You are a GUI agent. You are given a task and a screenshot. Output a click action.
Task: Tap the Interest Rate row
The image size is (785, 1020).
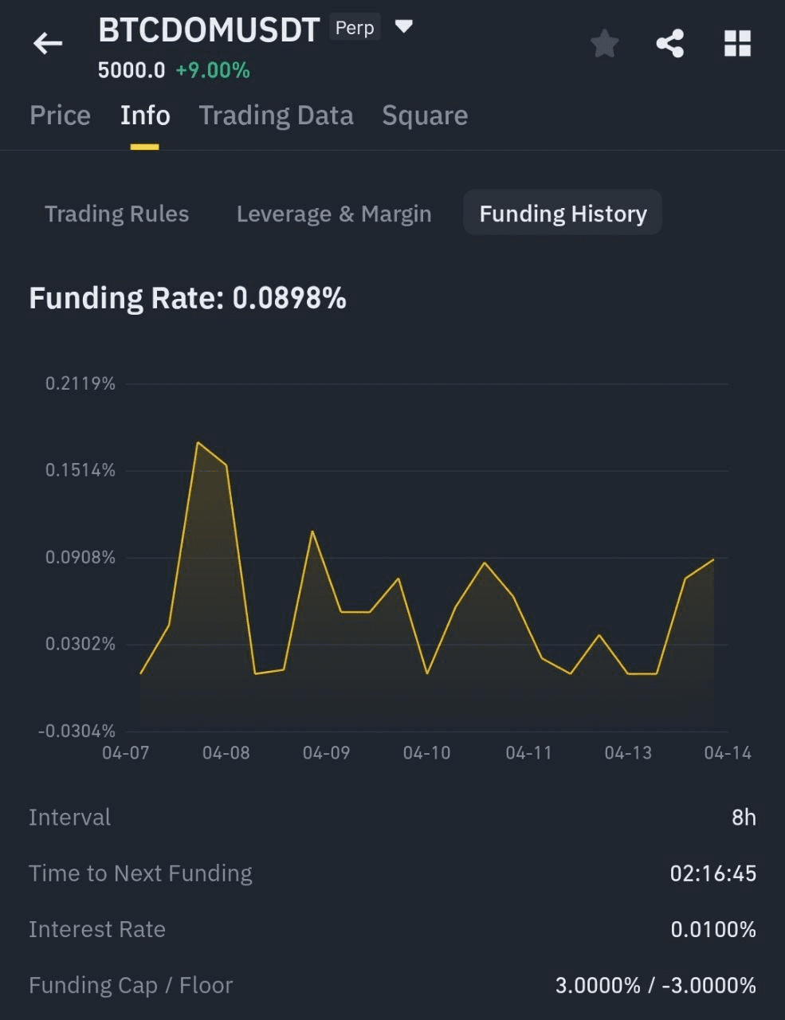pos(392,929)
